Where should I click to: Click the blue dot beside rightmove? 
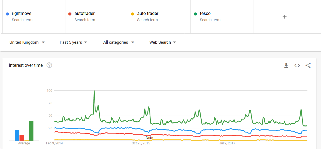tap(7, 14)
